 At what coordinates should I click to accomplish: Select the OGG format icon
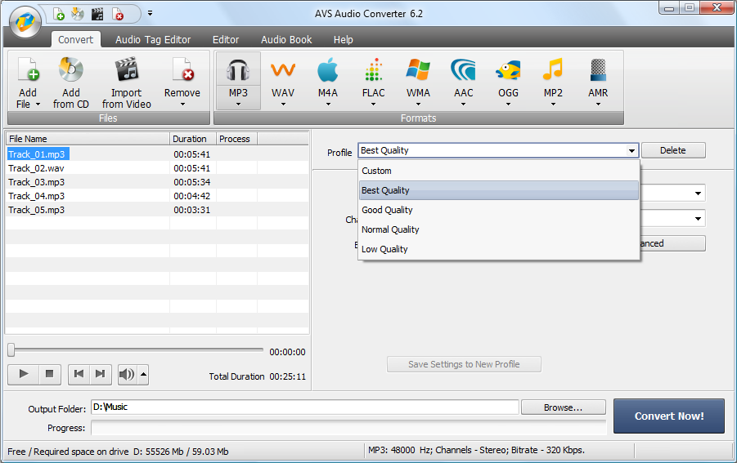(508, 71)
